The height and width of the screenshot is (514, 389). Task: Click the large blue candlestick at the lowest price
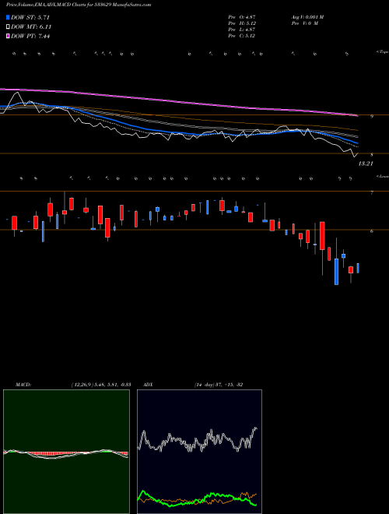pyautogui.click(x=336, y=272)
